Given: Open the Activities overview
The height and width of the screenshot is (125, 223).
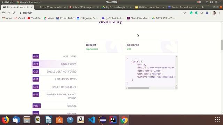Looking at the screenshot, I should pos(7,2).
